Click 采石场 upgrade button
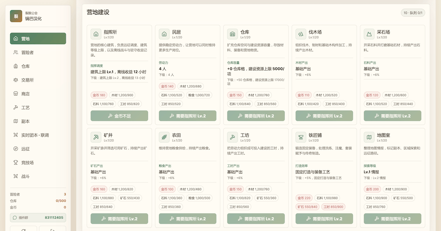This screenshot has width=441, height=231. (x=392, y=116)
